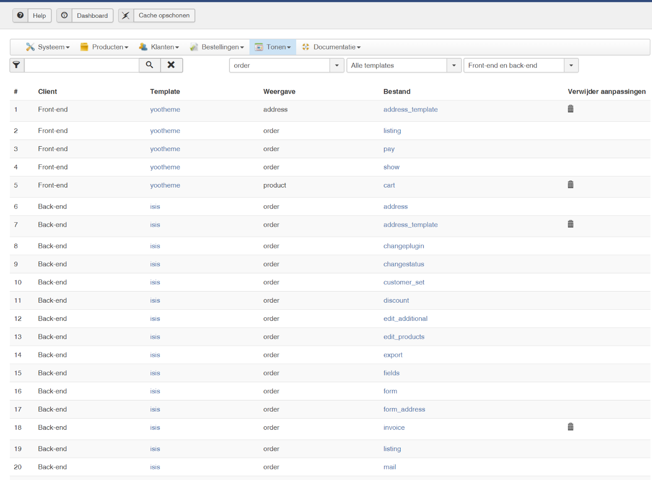Open the changestatus file link

(x=403, y=264)
